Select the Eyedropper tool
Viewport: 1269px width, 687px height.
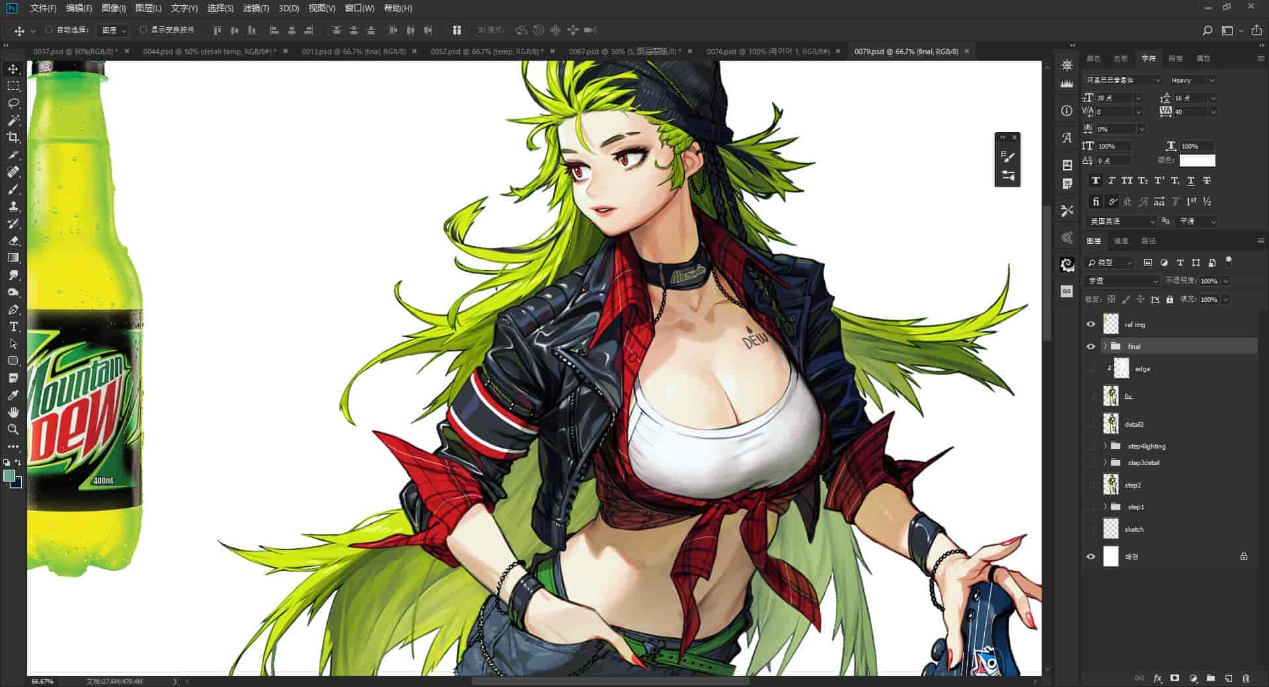click(13, 395)
